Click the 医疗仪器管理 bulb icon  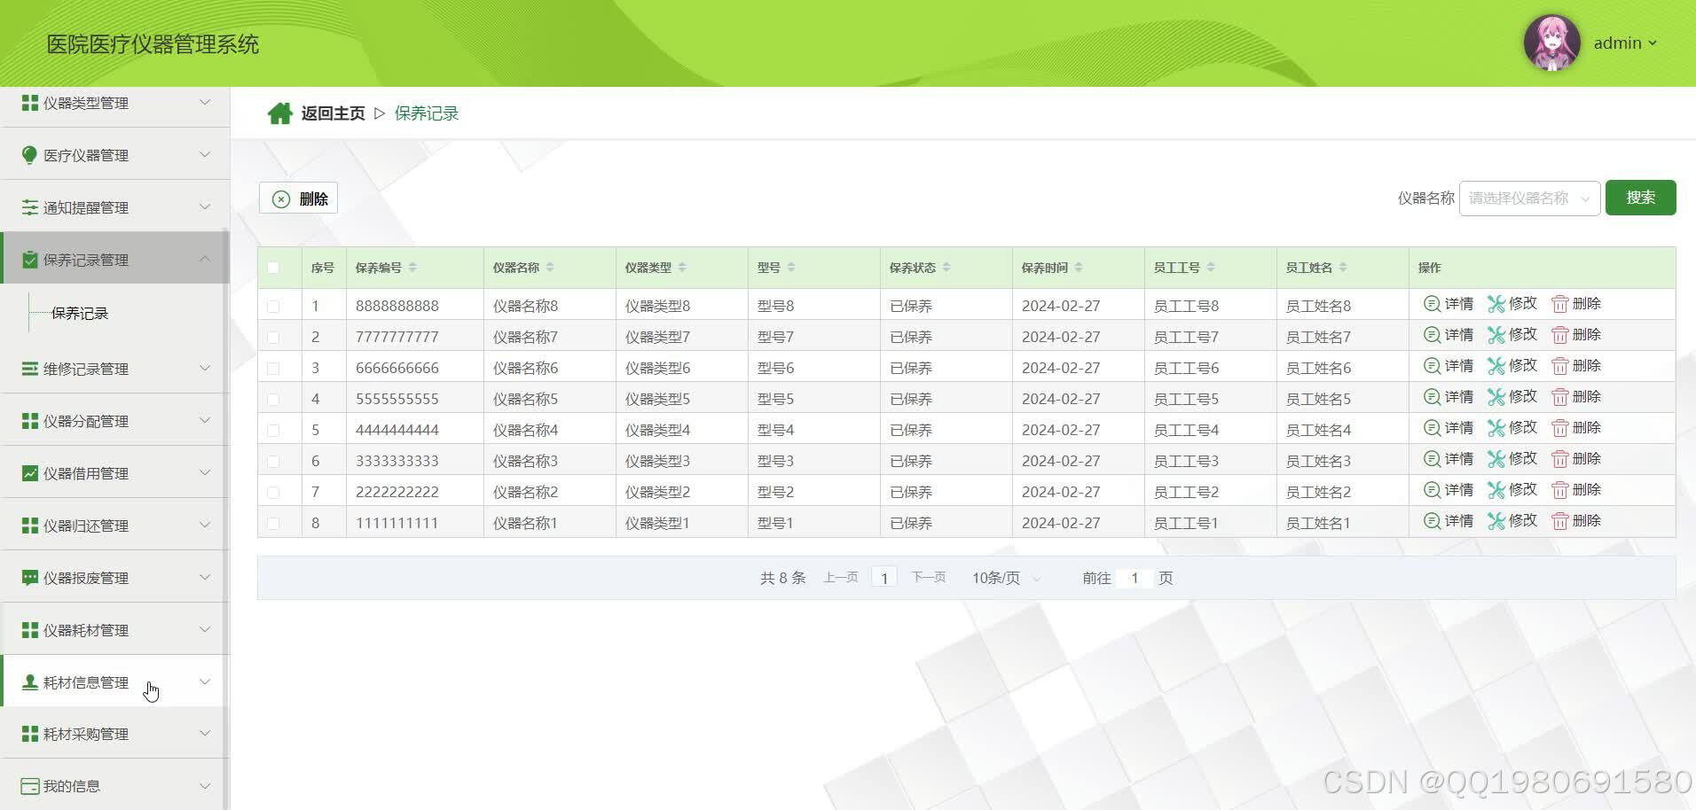30,155
